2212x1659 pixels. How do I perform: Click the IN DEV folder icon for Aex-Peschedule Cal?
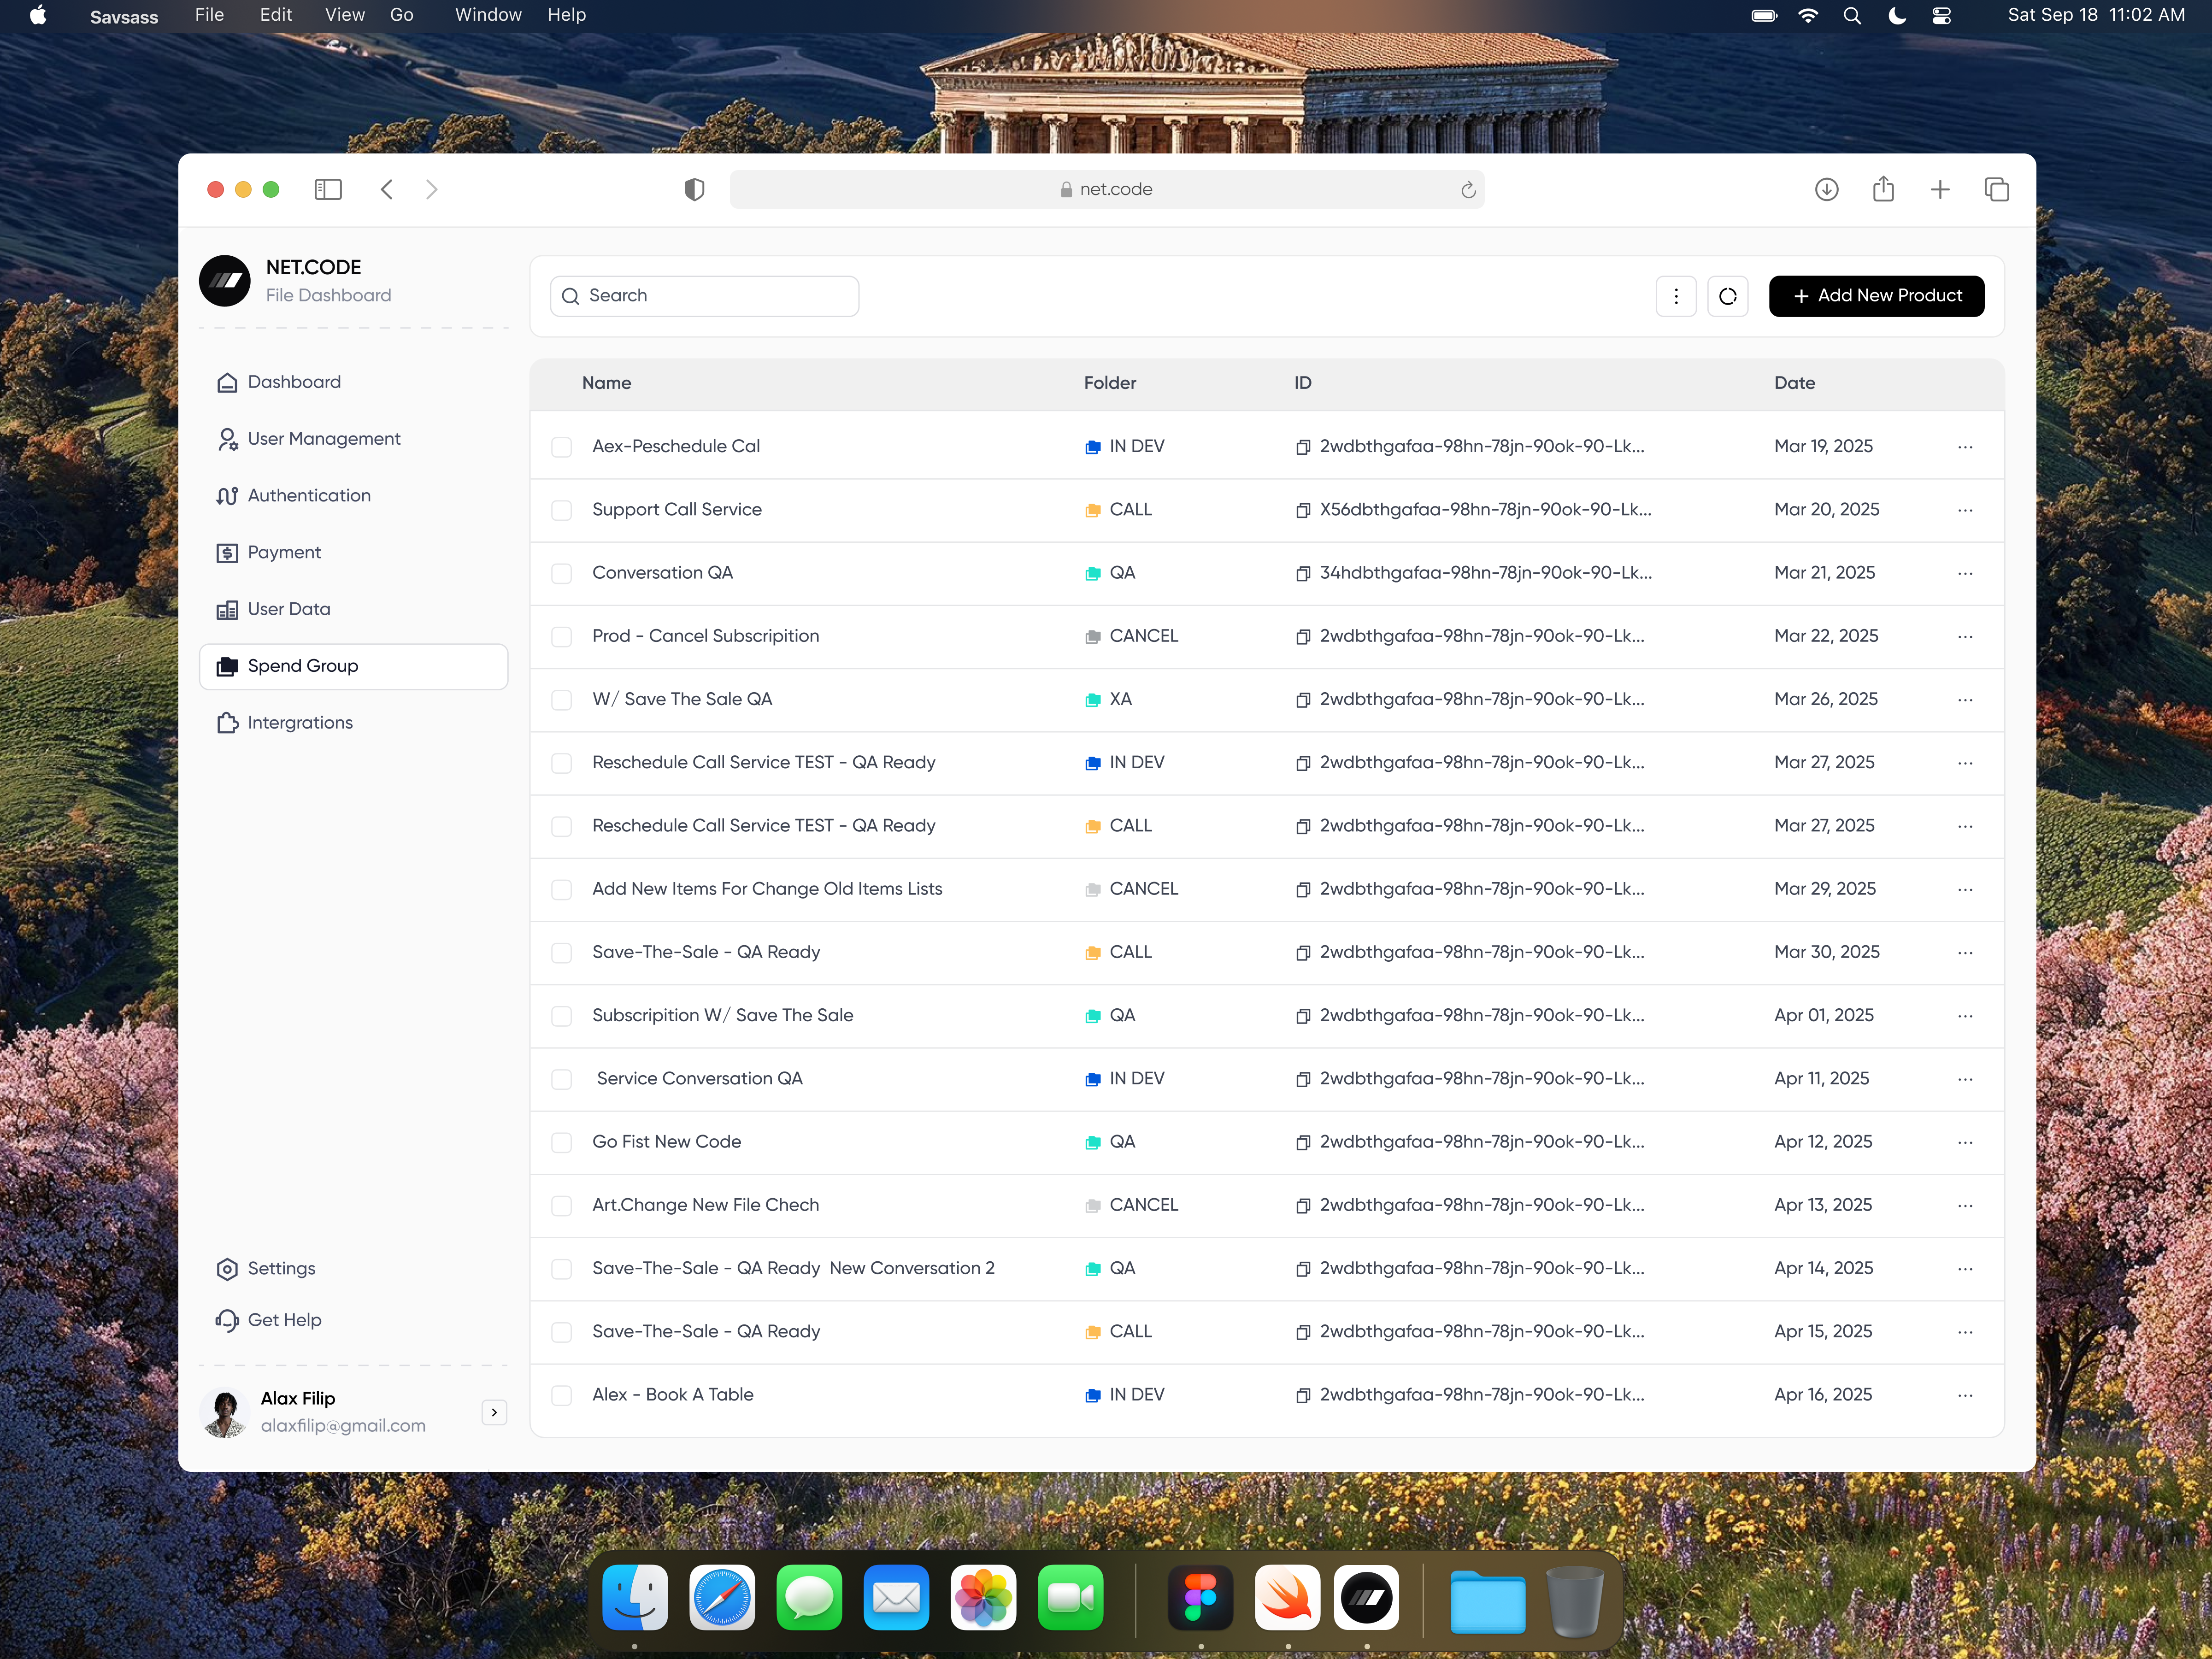[1093, 447]
